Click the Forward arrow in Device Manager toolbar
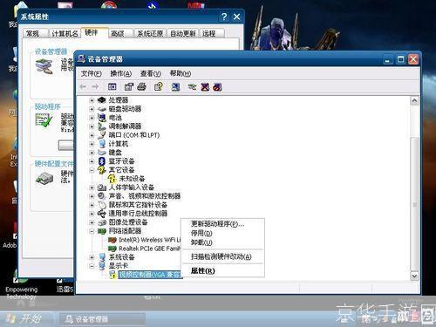This screenshot has width=436, height=327. click(x=95, y=86)
